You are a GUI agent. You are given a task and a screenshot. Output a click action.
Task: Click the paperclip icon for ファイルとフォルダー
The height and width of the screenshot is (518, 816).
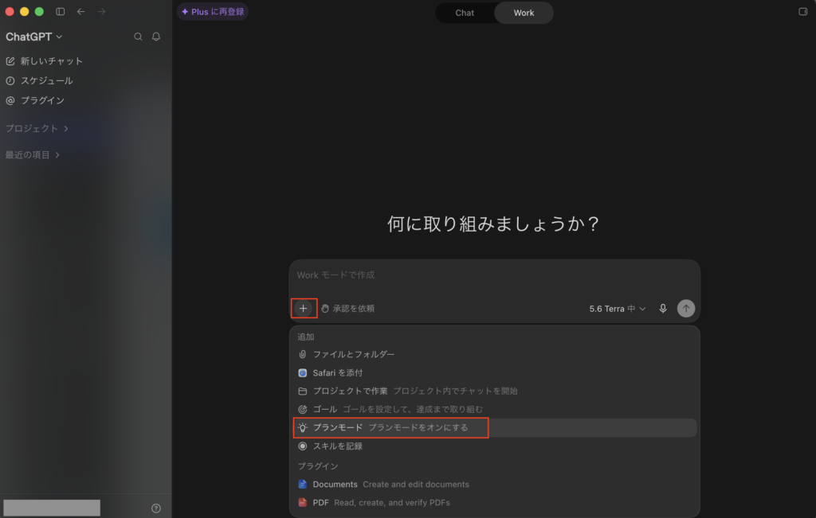point(302,354)
